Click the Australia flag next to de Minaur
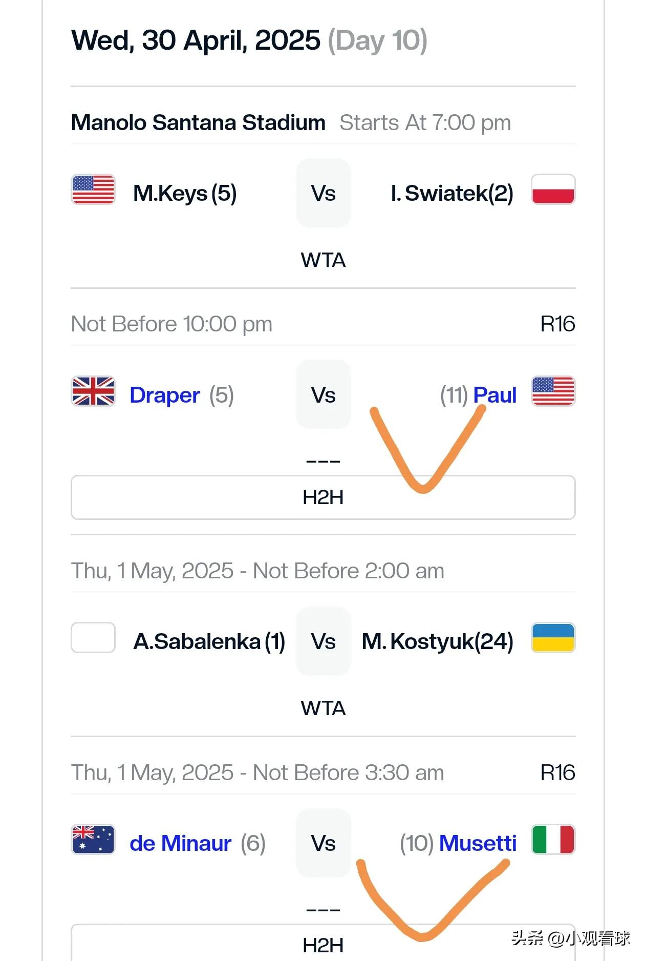Image resolution: width=645 pixels, height=961 pixels. [x=93, y=839]
